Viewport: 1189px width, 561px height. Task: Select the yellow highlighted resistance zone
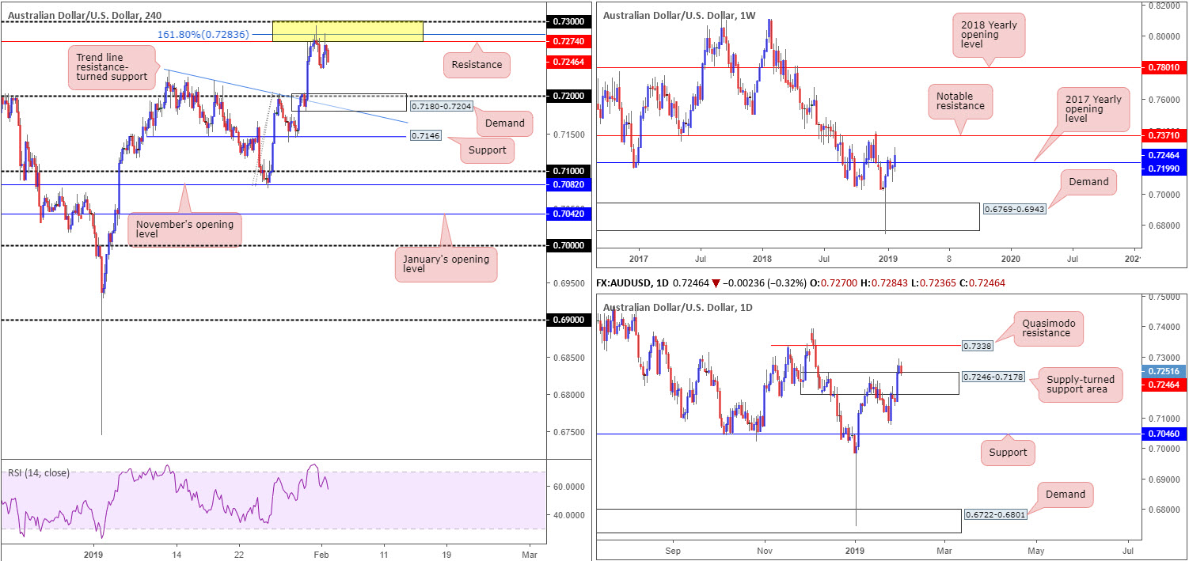click(x=348, y=32)
